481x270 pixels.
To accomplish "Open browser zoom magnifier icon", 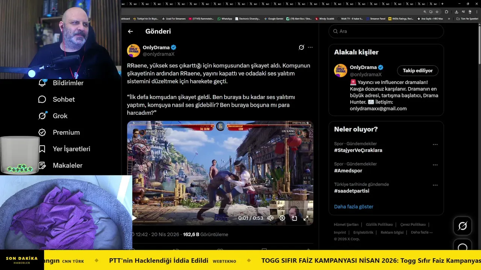I will pos(425,12).
